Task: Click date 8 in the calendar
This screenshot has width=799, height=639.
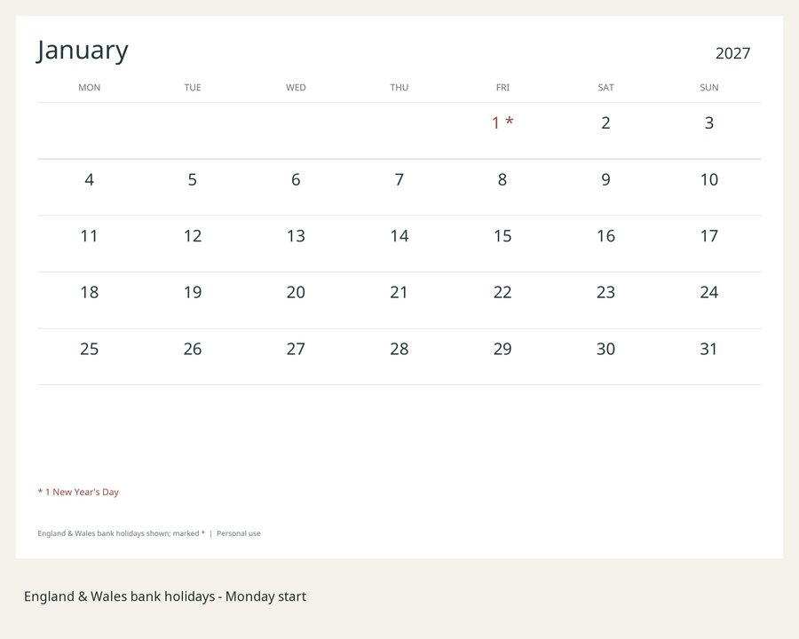Action: 502,179
